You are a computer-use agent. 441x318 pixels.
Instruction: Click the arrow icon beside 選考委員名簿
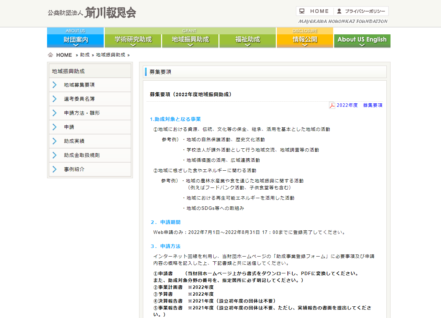coord(55,99)
